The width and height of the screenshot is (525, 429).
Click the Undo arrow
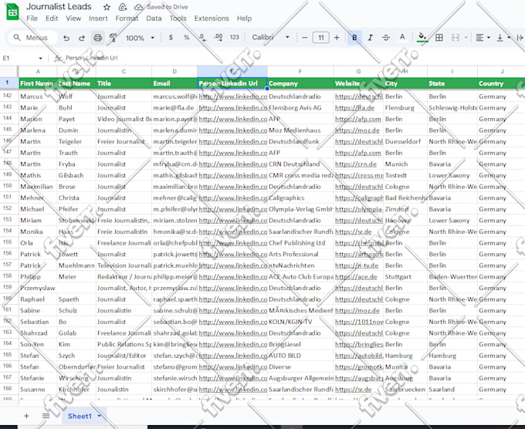(x=66, y=38)
